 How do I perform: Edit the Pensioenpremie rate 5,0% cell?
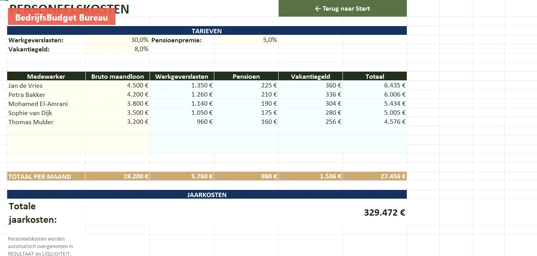246,40
